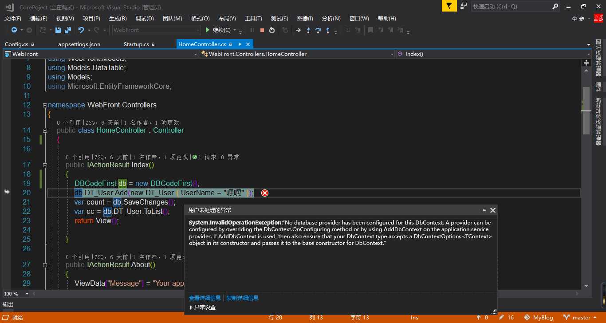Viewport: 606px width, 323px height.
Task: Click the Break All (pause) icon
Action: (x=252, y=30)
